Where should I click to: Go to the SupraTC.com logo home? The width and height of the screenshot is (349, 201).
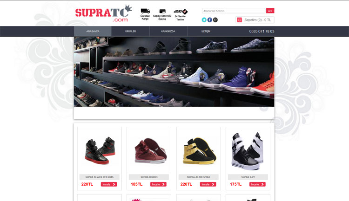[x=104, y=13]
